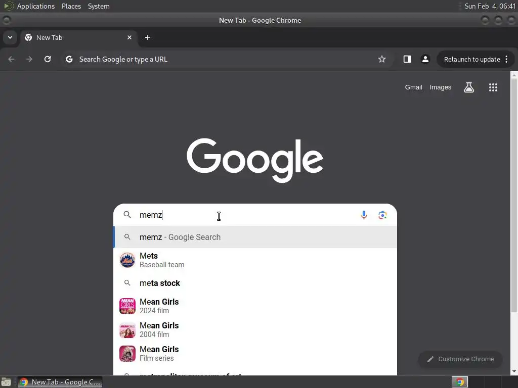
Task: Open the System menu
Action: [99, 6]
